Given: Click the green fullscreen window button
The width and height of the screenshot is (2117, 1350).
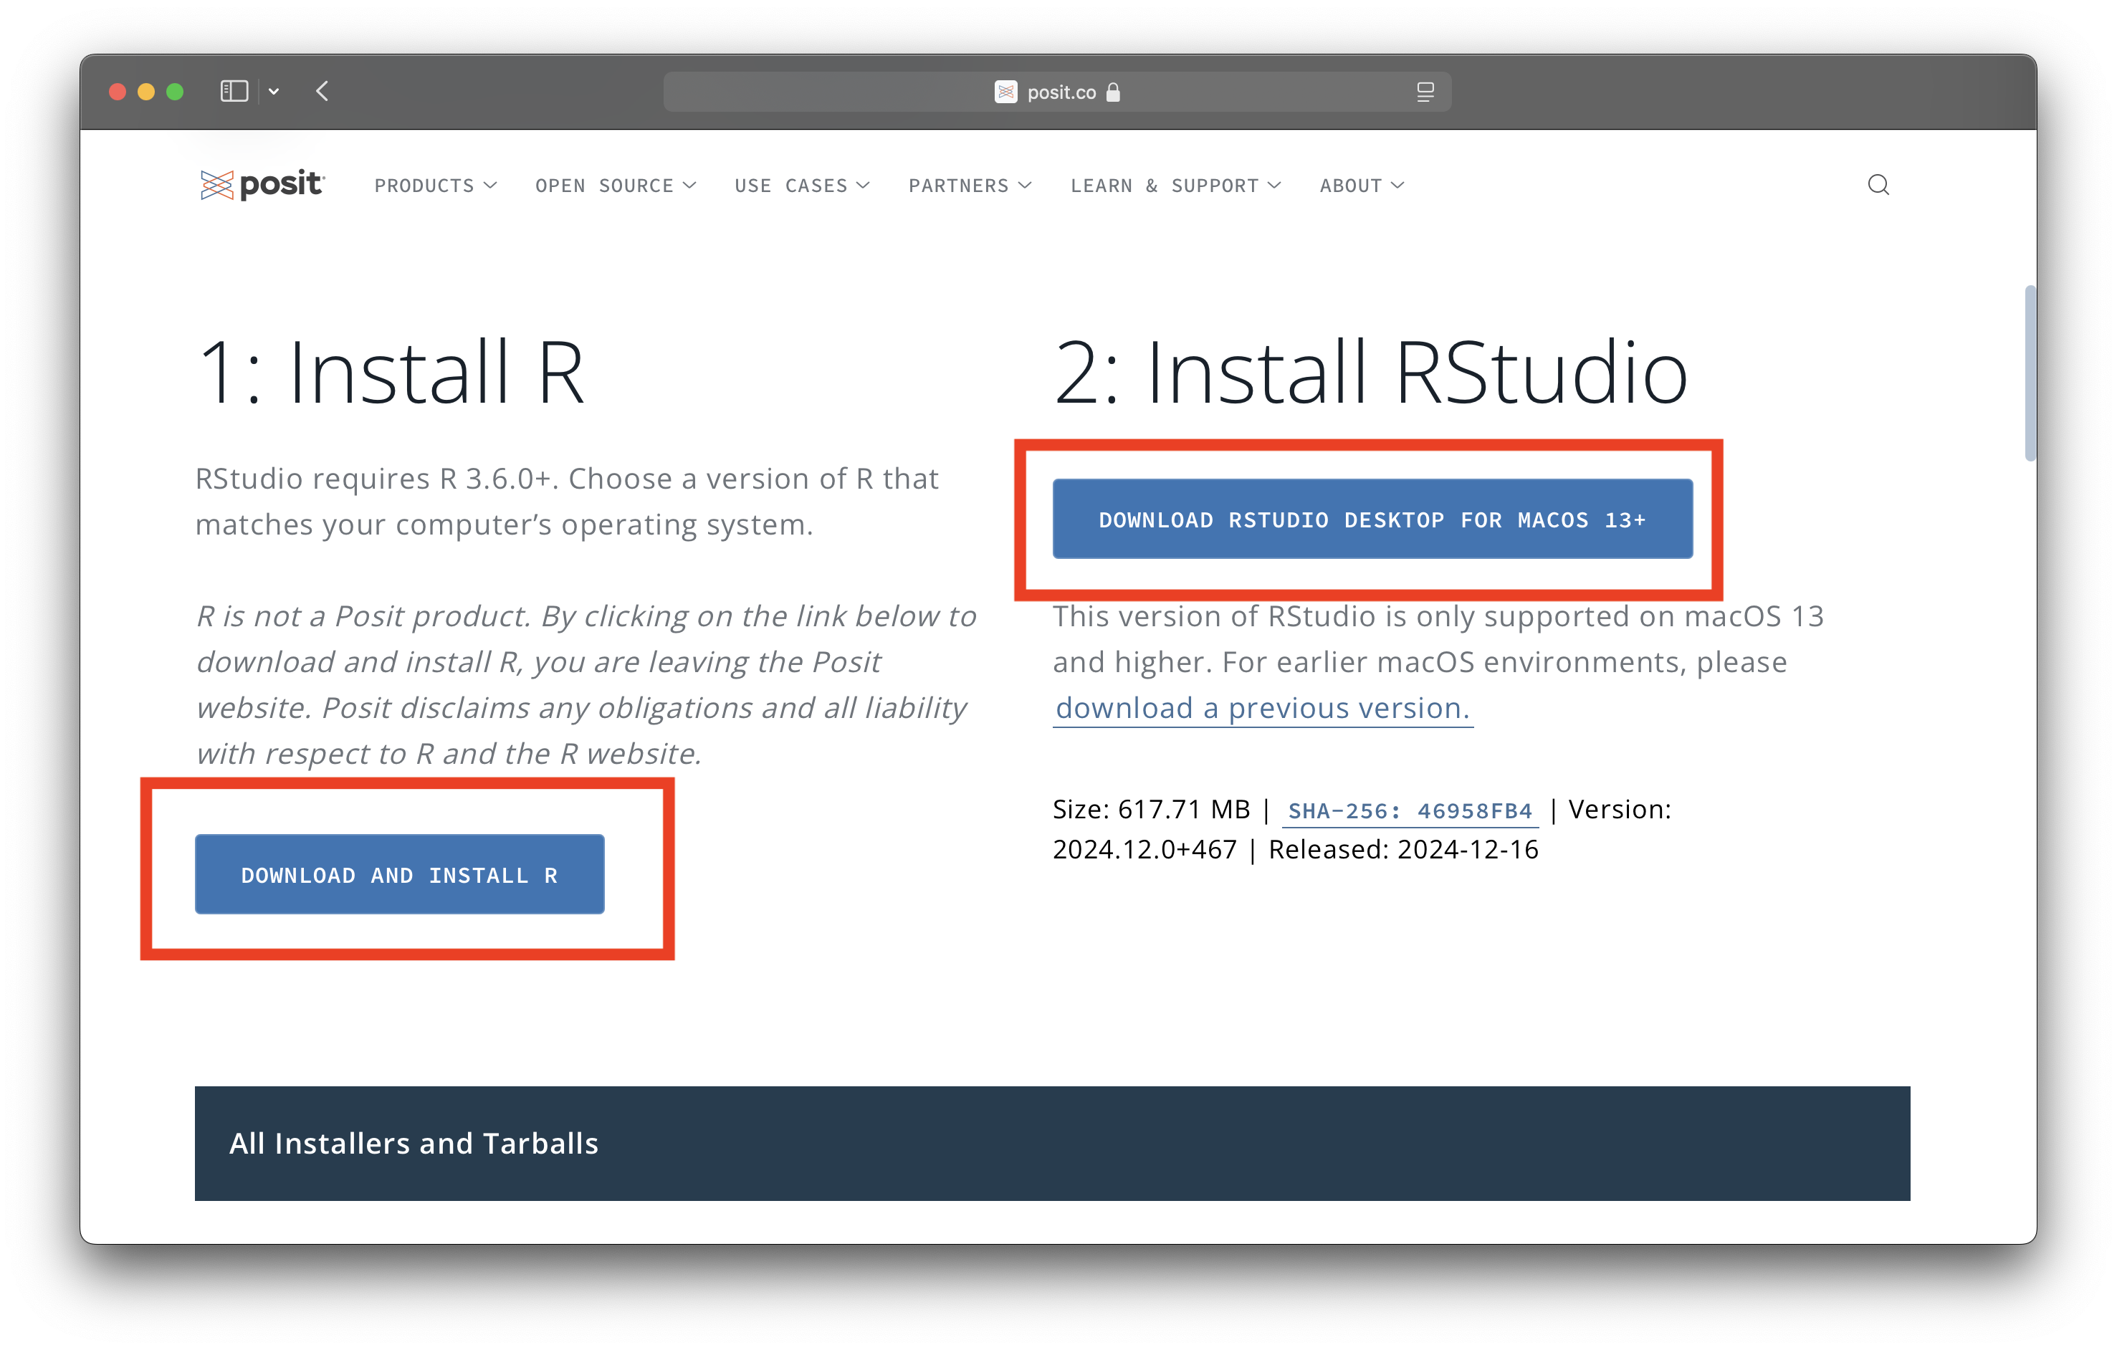Looking at the screenshot, I should coord(175,92).
